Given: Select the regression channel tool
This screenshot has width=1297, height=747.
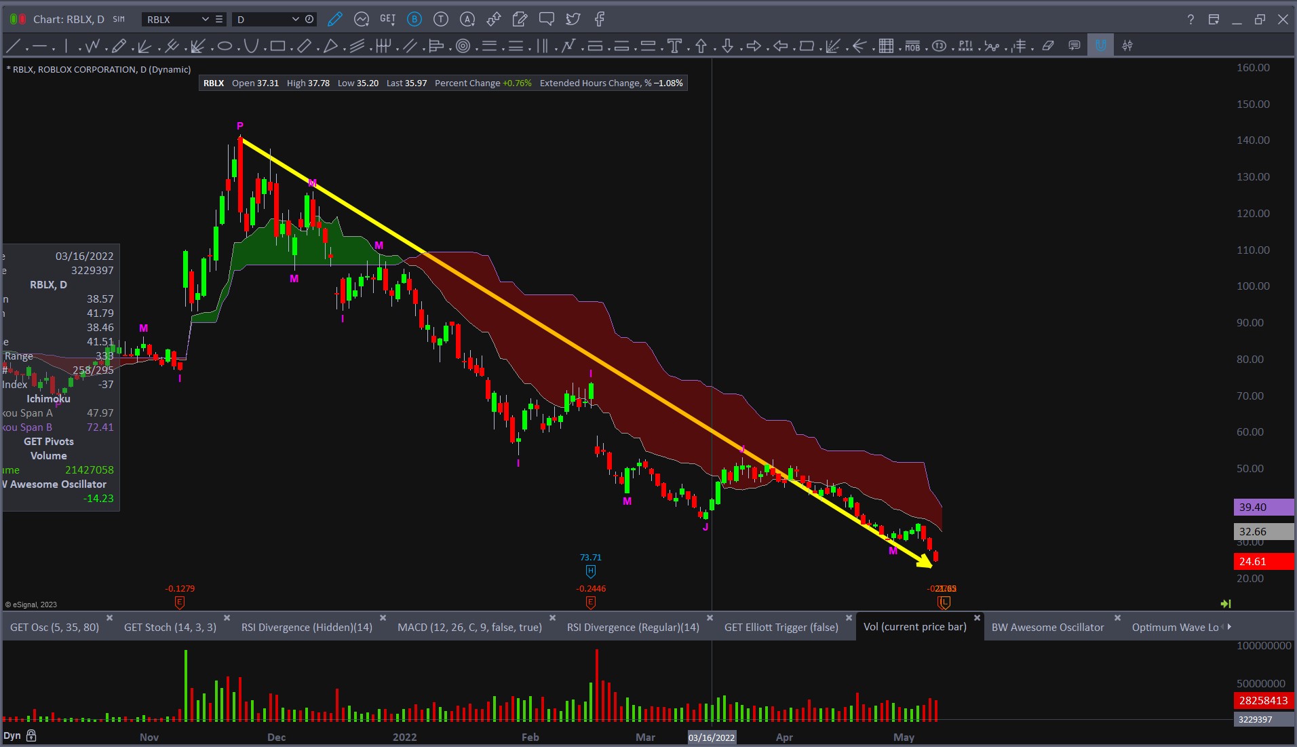Looking at the screenshot, I should 357,46.
